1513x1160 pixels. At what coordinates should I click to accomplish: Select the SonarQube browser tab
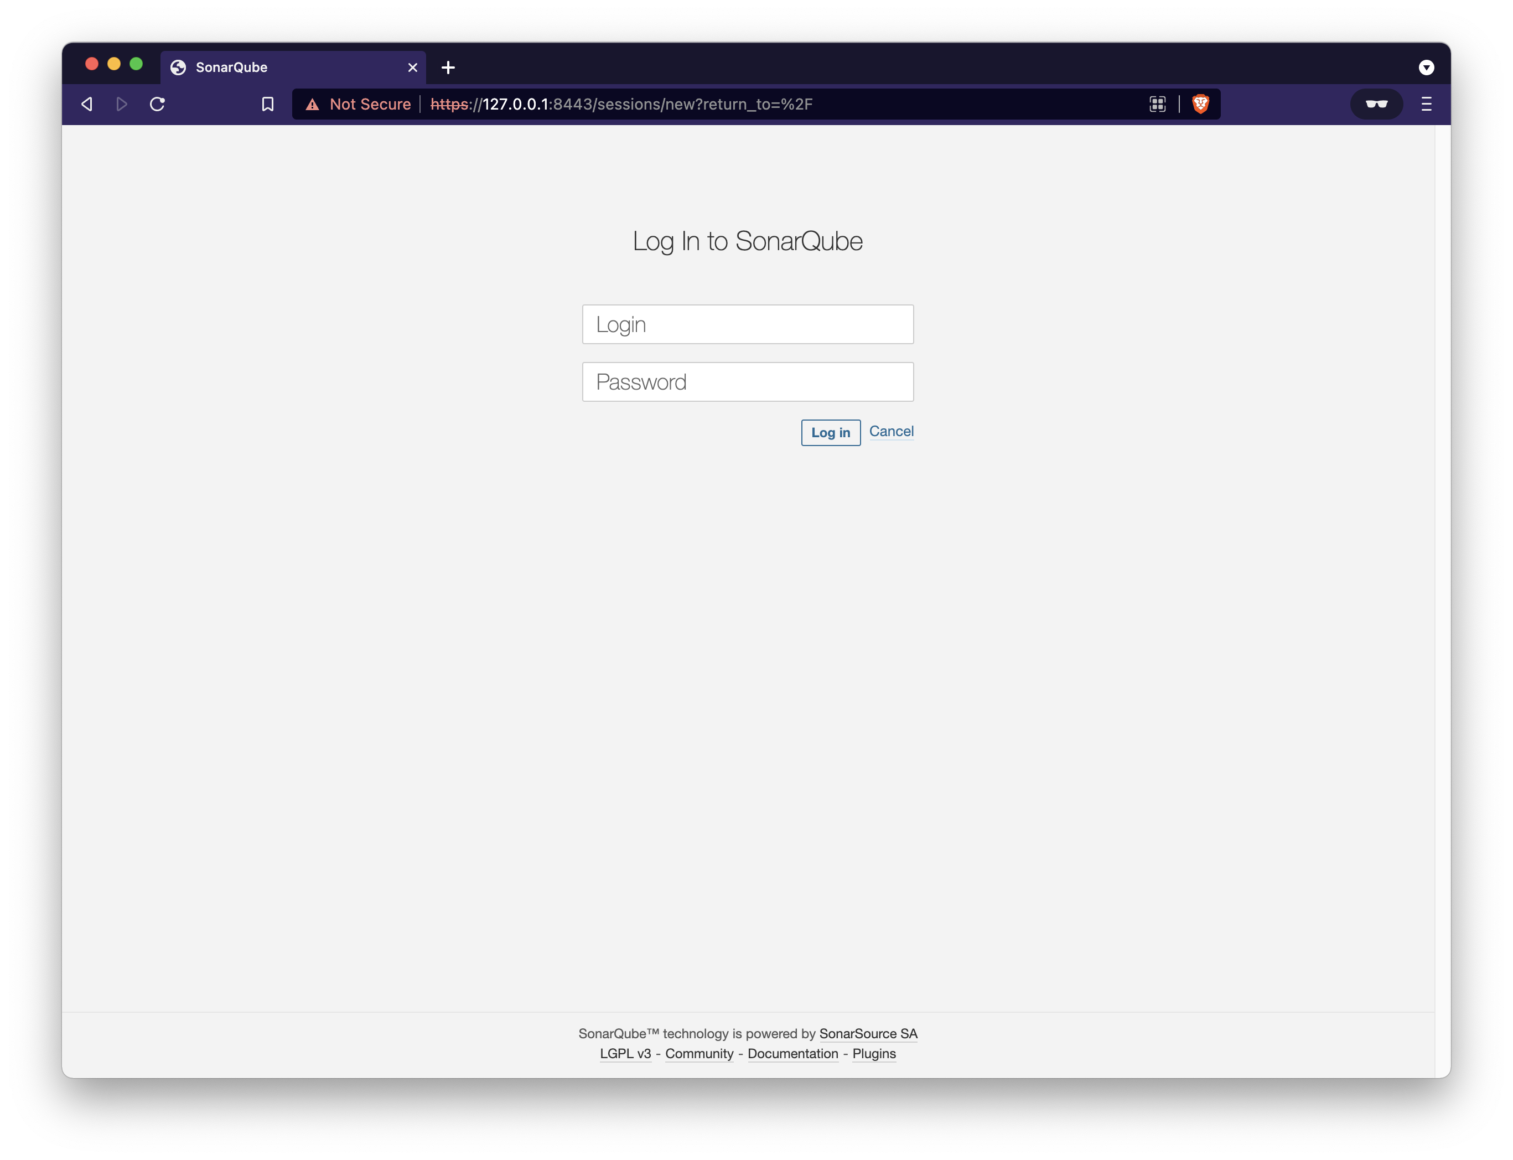point(276,68)
